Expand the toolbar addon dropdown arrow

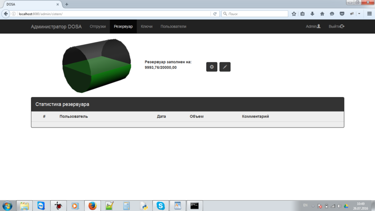pyautogui.click(x=359, y=14)
